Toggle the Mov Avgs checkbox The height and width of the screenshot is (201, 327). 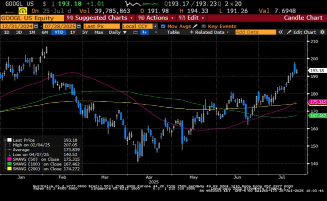(163, 26)
